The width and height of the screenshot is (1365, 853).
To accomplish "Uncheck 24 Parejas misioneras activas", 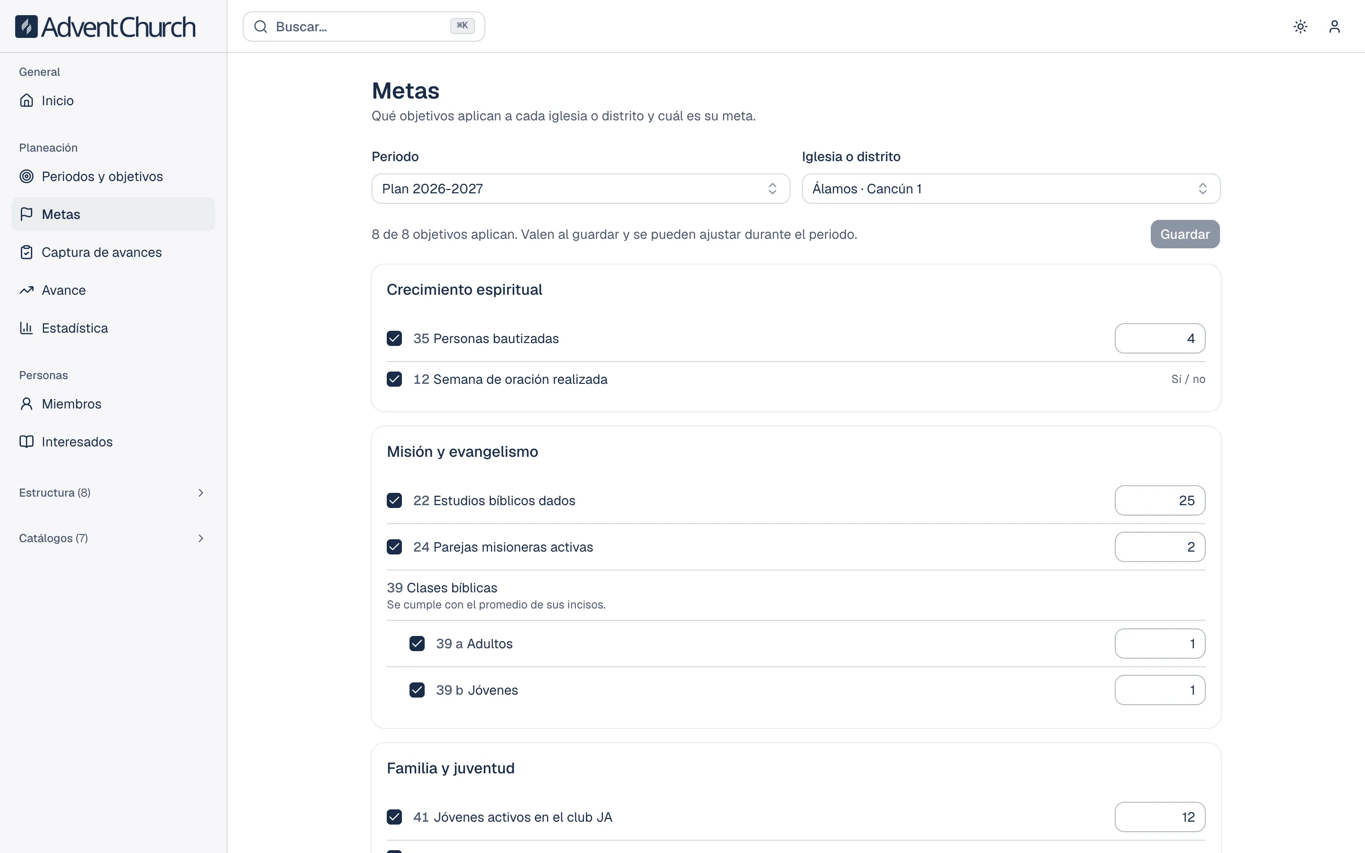I will (394, 547).
